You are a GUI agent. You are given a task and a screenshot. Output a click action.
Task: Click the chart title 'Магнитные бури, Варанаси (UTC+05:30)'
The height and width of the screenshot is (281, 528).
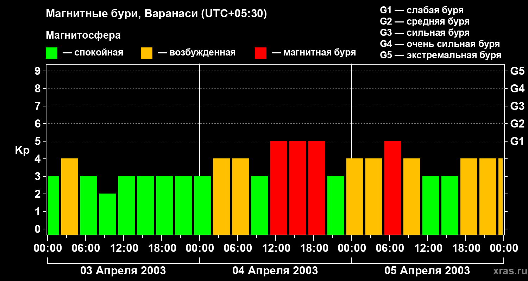[156, 14]
